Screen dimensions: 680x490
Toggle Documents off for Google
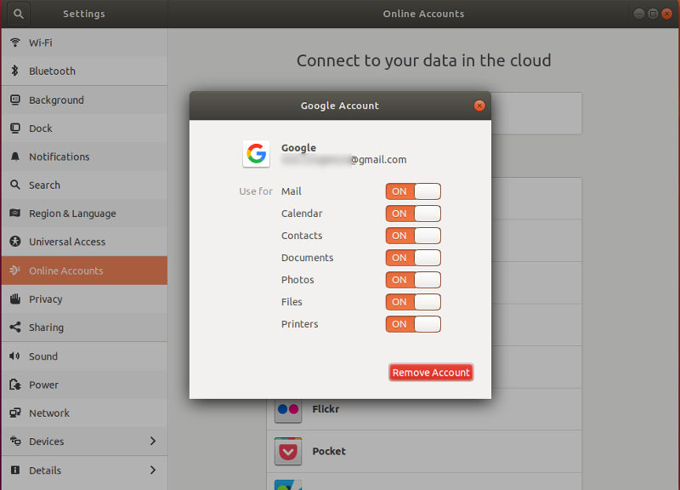click(x=413, y=258)
